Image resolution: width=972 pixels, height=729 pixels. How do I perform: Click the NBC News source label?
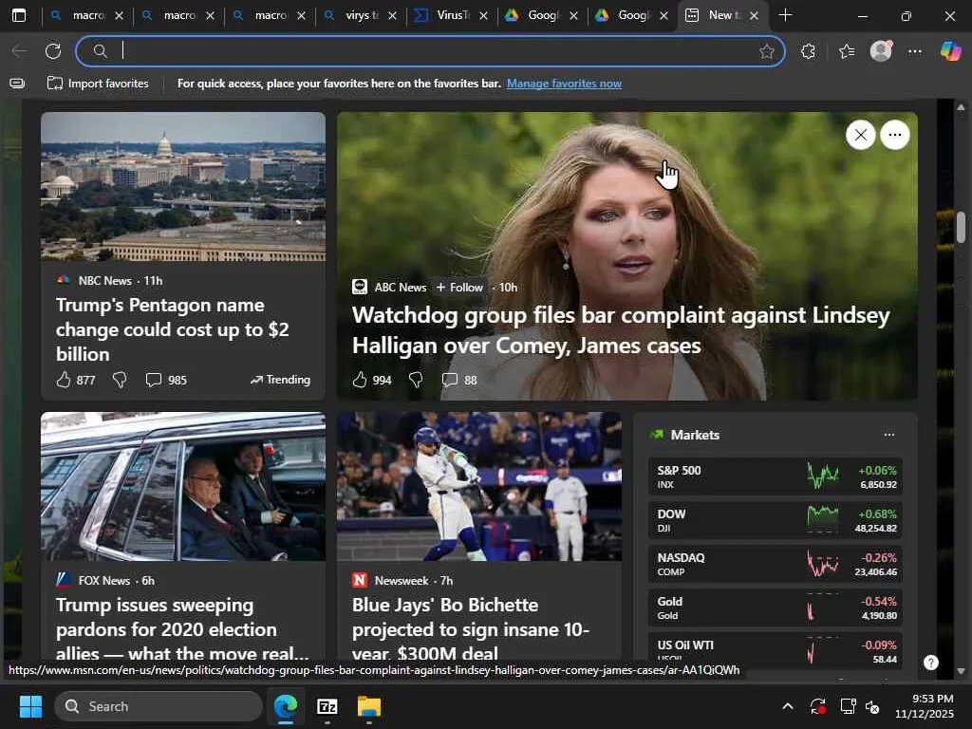104,281
